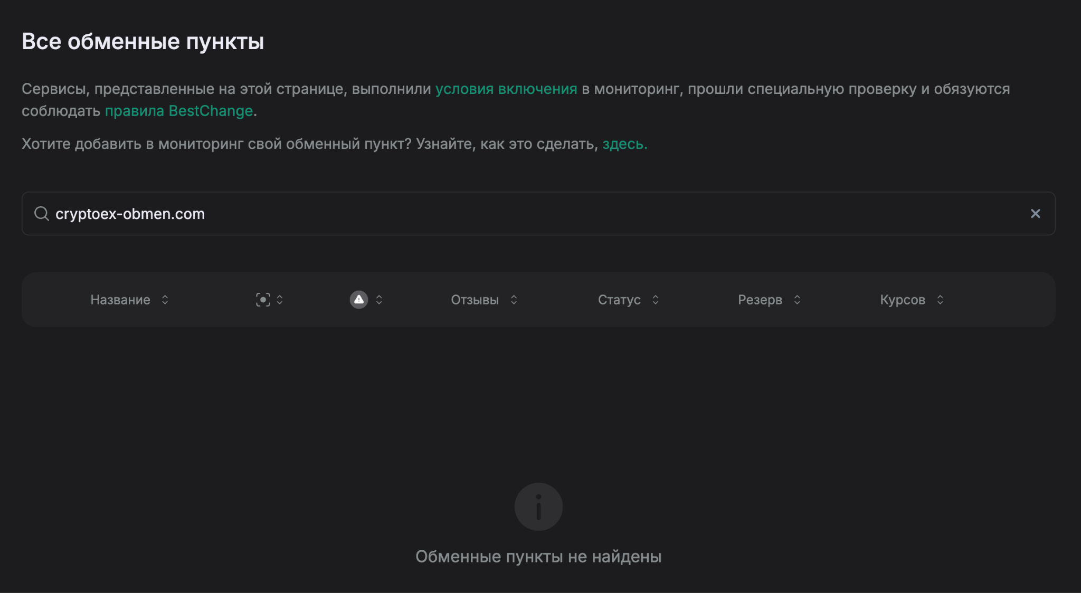The height and width of the screenshot is (593, 1081).
Task: Follow the здесь link
Action: 624,144
